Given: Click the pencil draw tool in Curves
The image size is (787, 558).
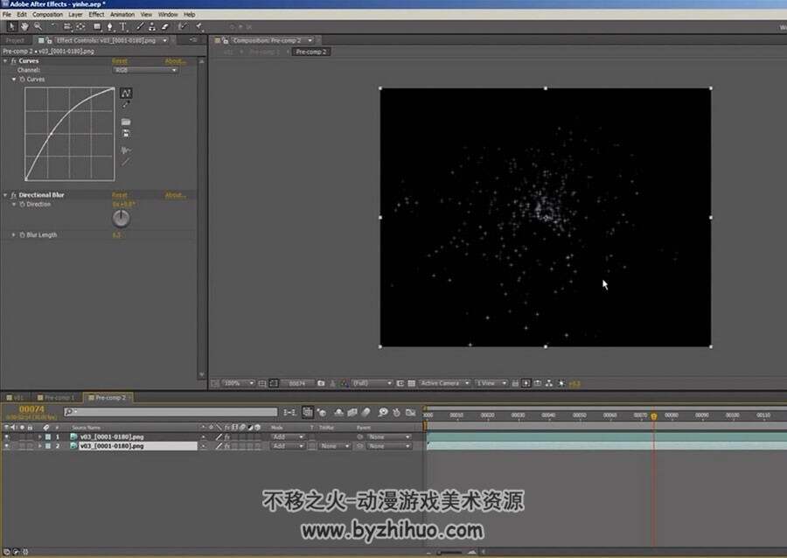Looking at the screenshot, I should [x=126, y=104].
